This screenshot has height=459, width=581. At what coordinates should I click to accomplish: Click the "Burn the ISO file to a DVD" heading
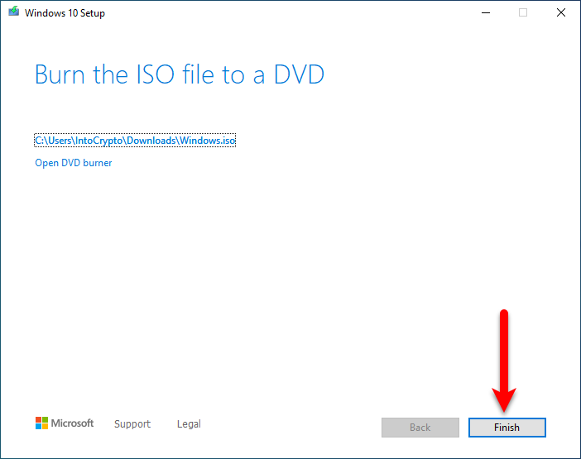[x=180, y=74]
